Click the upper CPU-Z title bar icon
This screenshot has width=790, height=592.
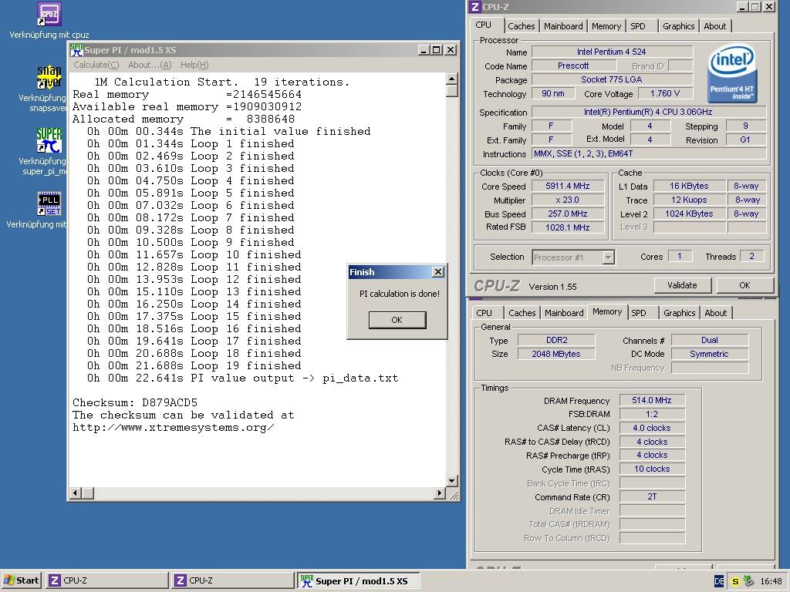(x=474, y=6)
